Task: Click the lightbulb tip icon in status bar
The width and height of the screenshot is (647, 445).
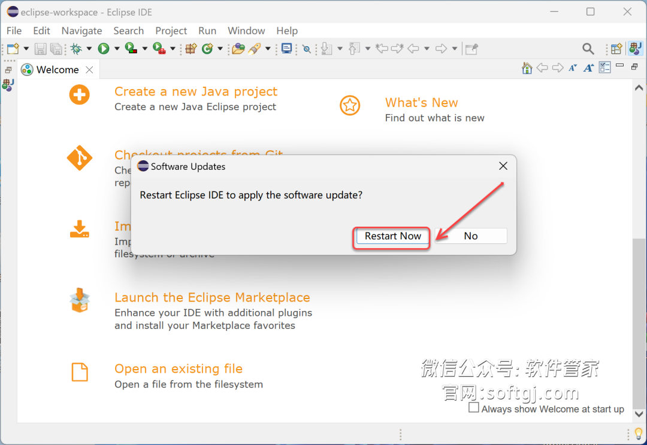Action: pos(639,434)
